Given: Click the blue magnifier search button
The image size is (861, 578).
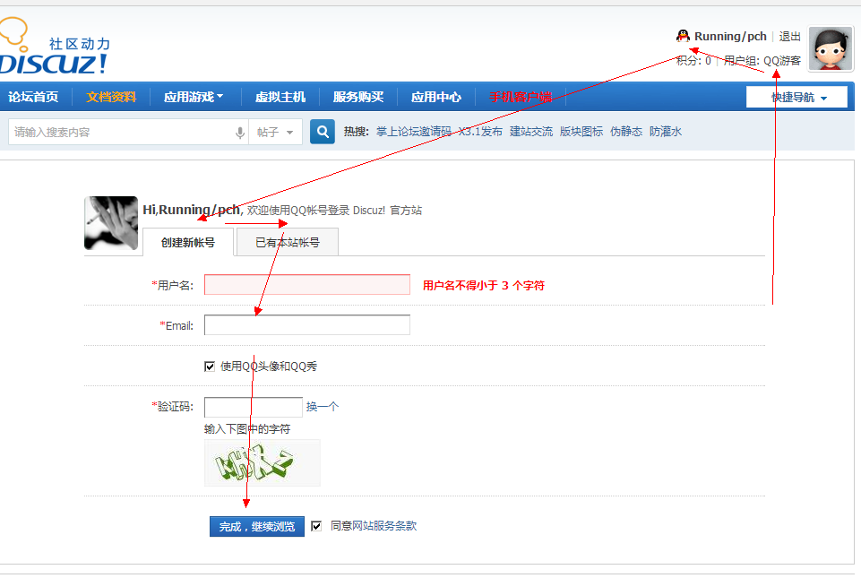Looking at the screenshot, I should [323, 132].
